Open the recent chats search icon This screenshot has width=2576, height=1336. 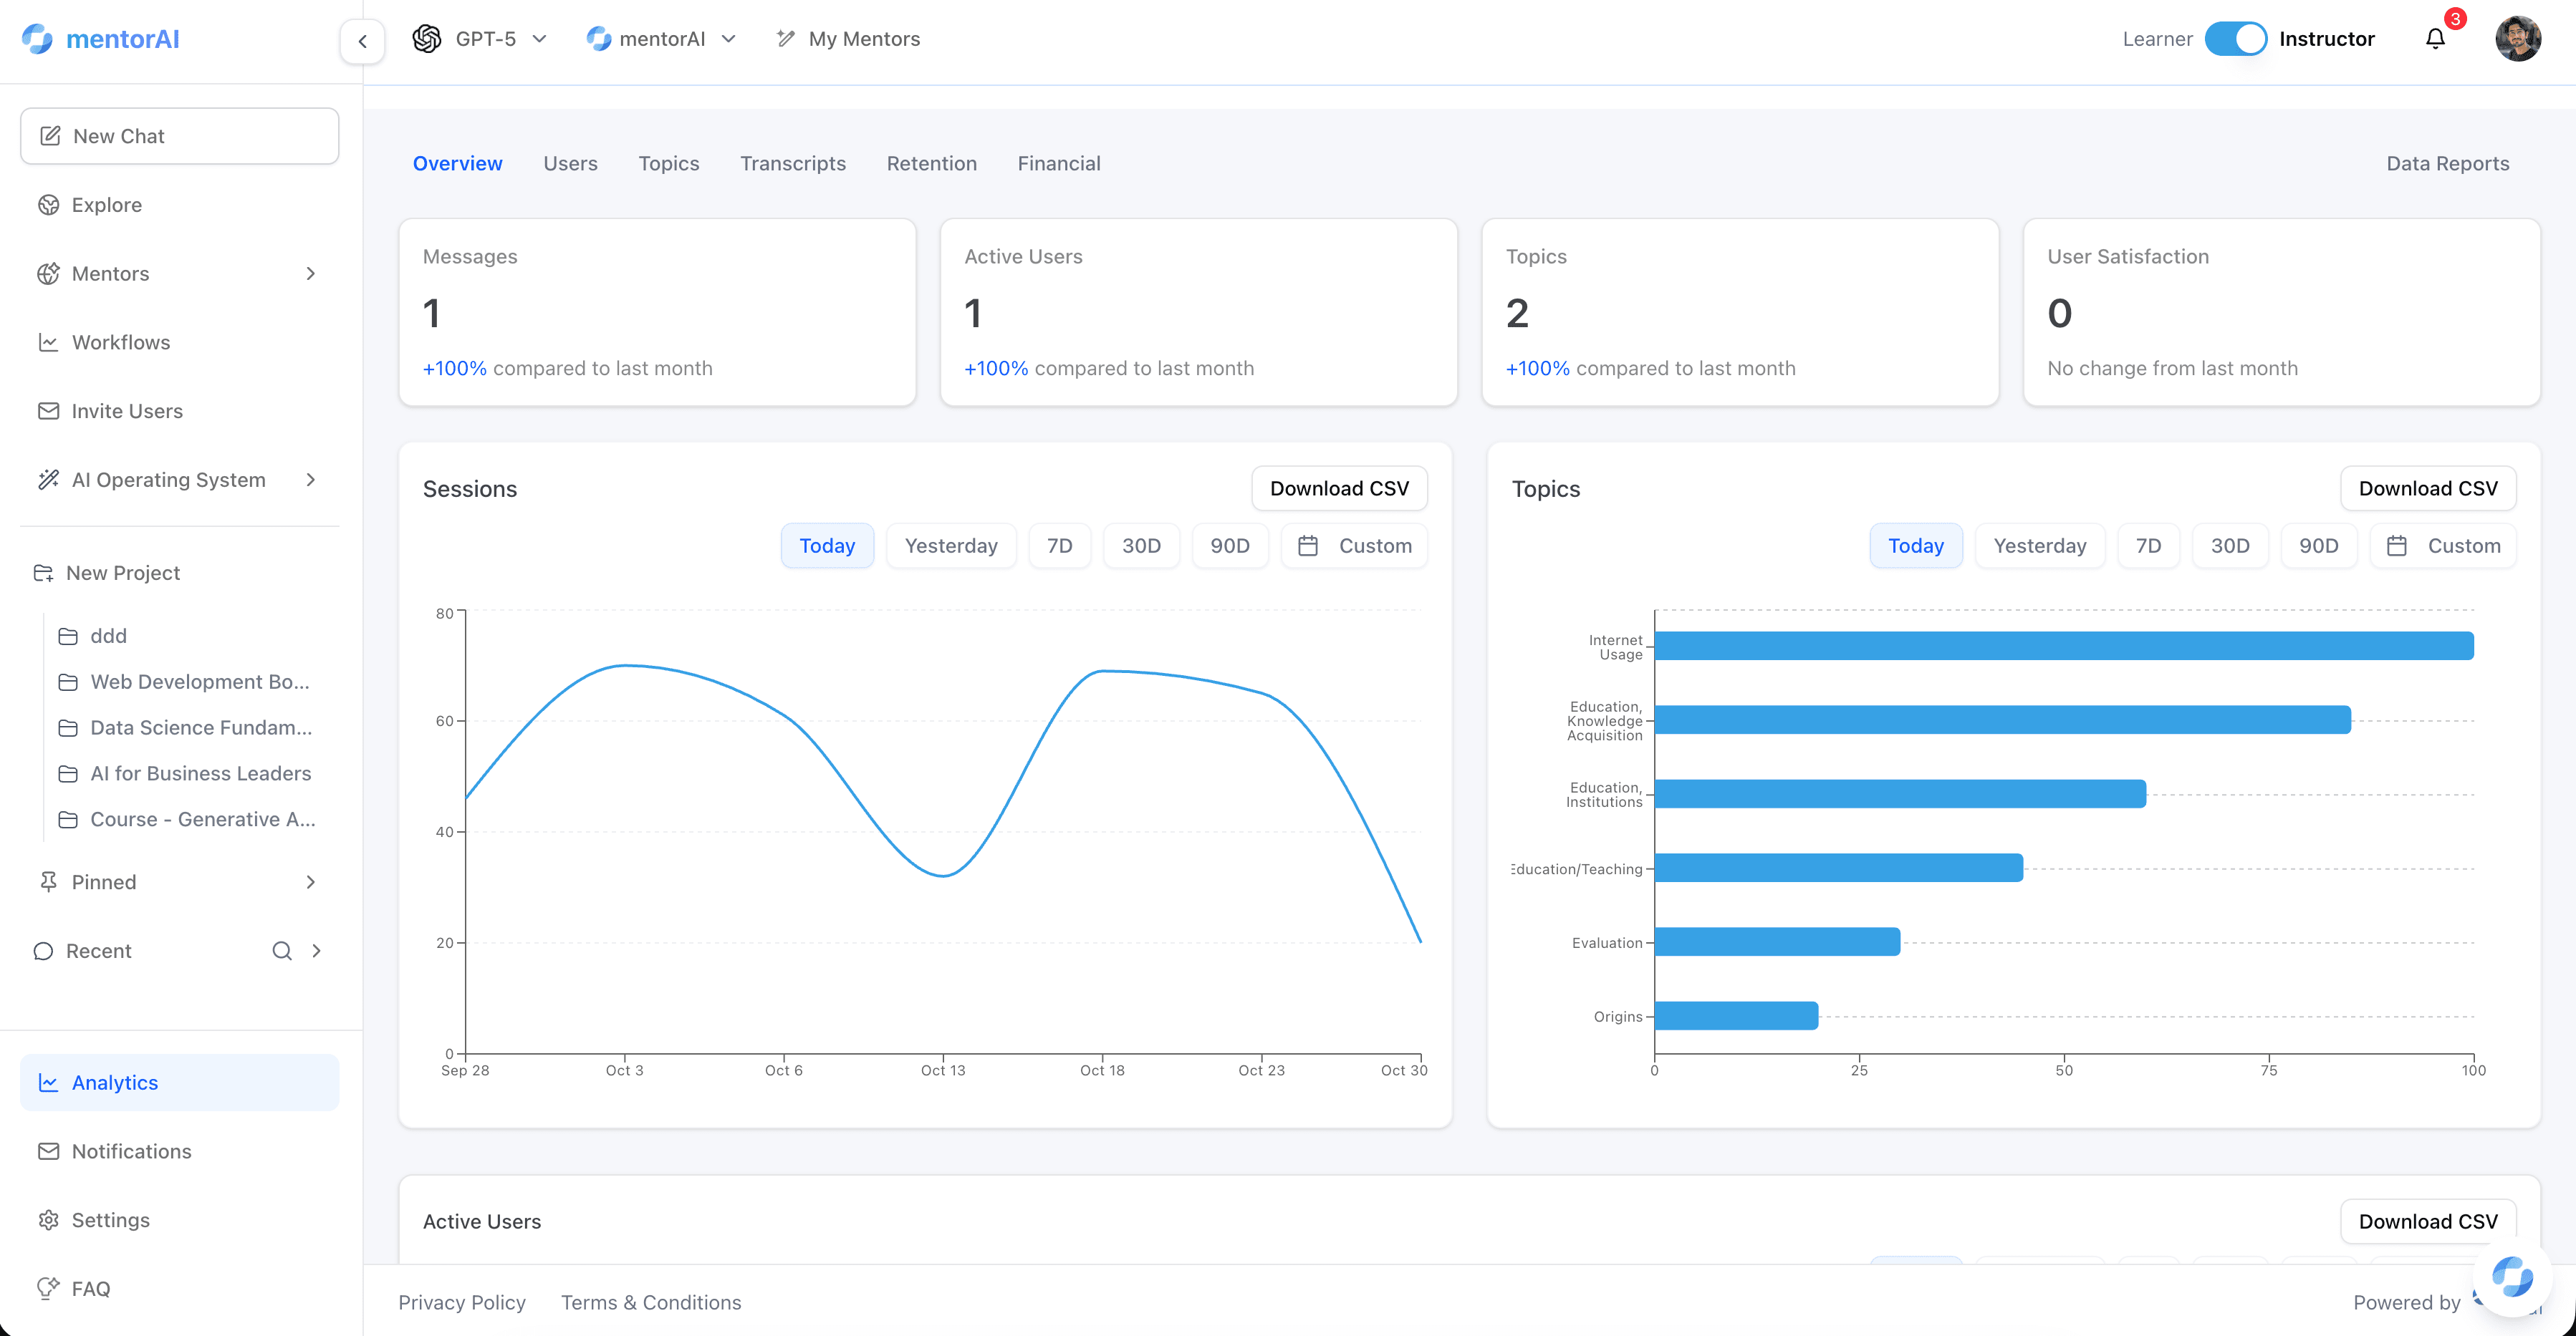click(x=281, y=950)
